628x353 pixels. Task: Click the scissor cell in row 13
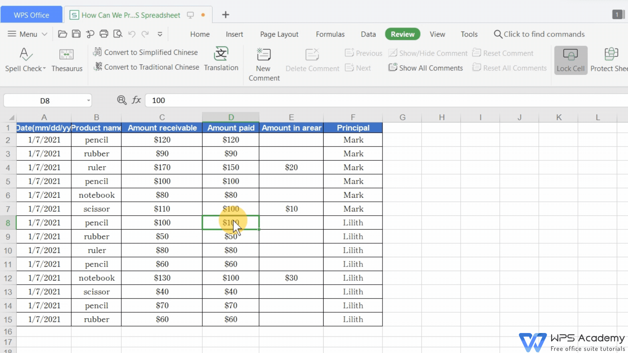click(x=97, y=292)
